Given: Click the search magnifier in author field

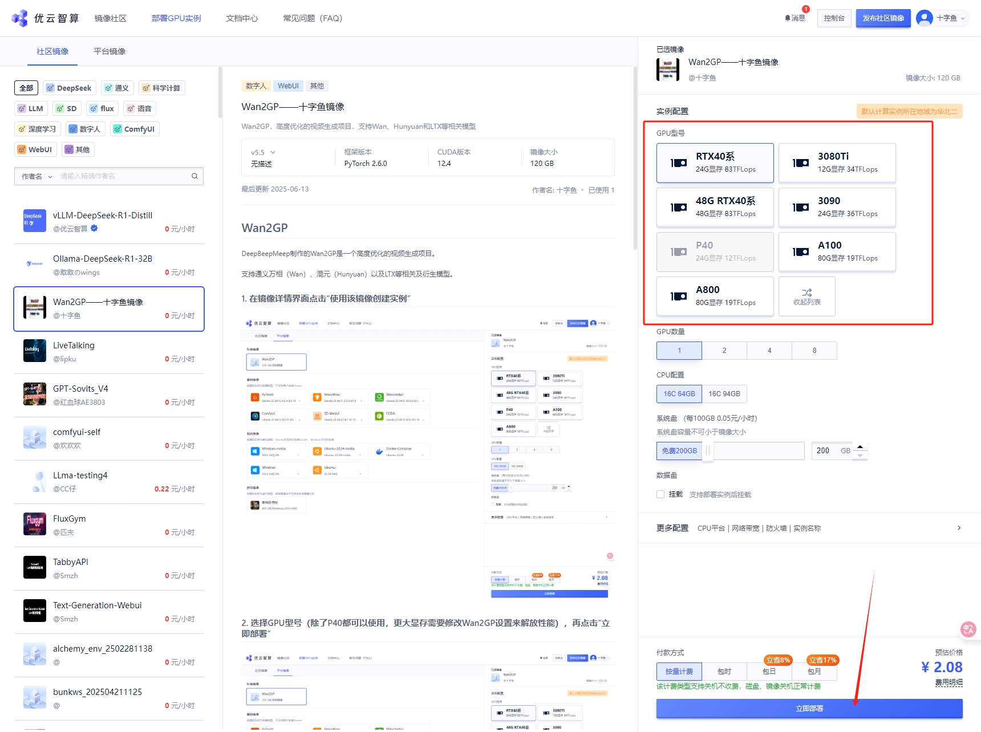Looking at the screenshot, I should click(x=194, y=176).
